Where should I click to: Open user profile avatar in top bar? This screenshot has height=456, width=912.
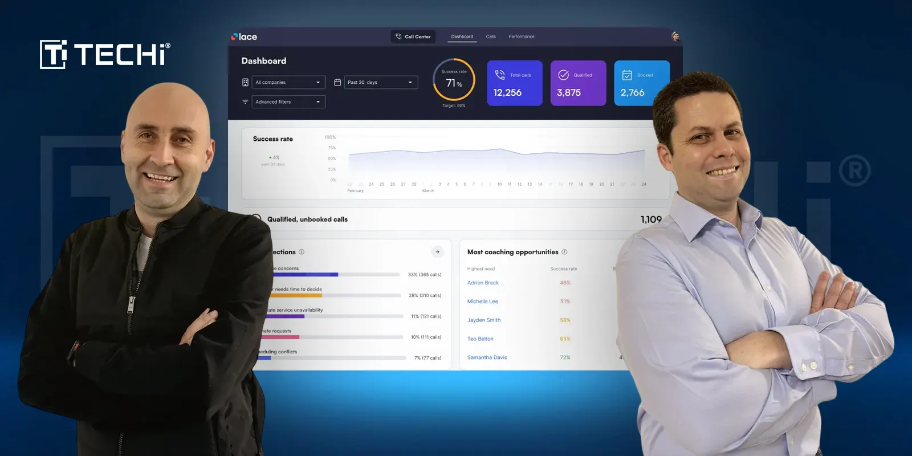[x=675, y=36]
